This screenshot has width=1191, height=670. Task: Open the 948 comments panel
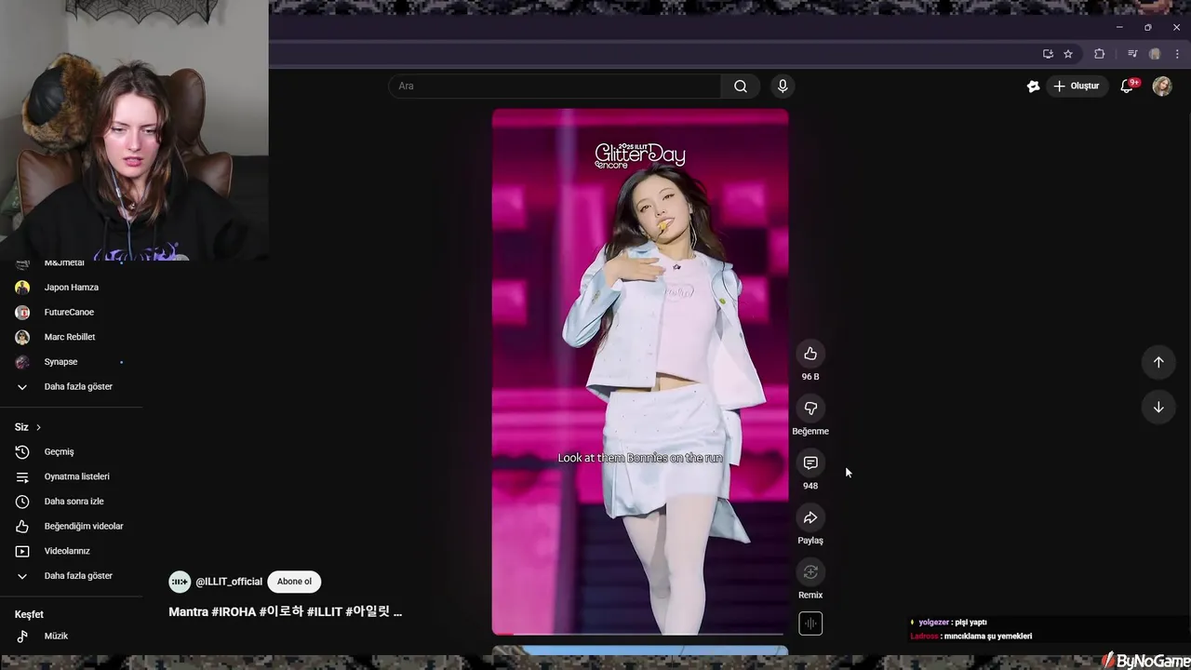coord(810,462)
